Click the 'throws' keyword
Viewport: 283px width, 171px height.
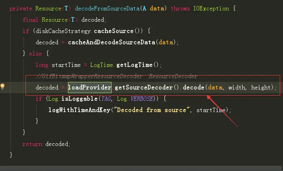click(180, 8)
